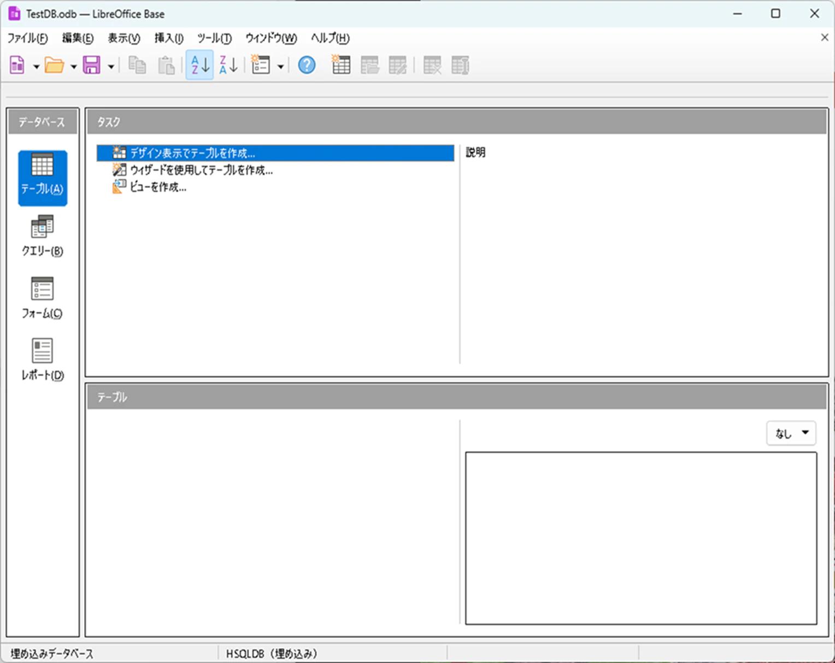
Task: Maximize the LibreOffice Base window
Action: 775,14
